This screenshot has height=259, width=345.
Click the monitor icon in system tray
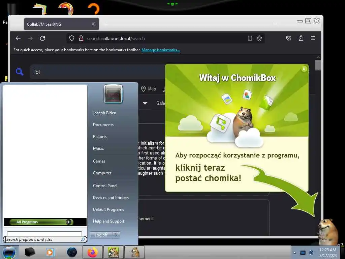tap(303, 253)
